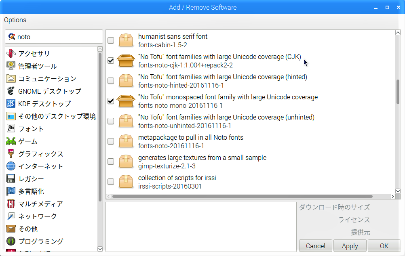Click the ゲーム category label
The height and width of the screenshot is (256, 405).
click(28, 141)
